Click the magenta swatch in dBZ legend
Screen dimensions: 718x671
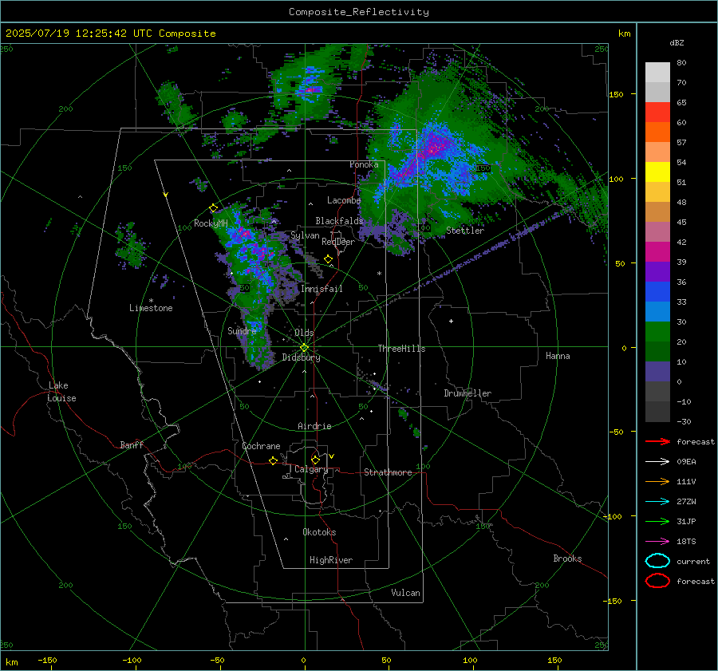[657, 251]
